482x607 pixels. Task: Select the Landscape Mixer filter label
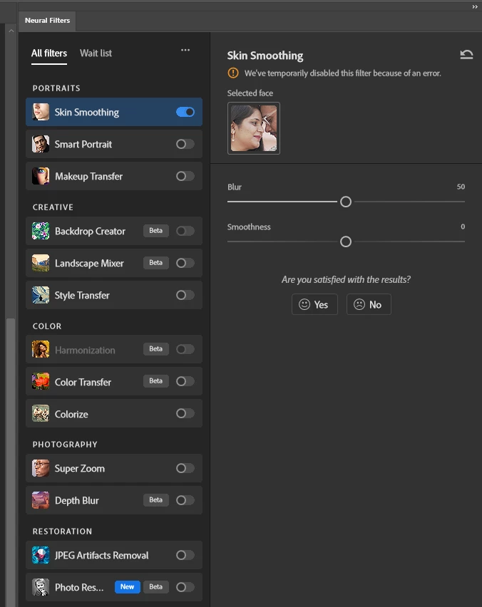click(x=89, y=263)
